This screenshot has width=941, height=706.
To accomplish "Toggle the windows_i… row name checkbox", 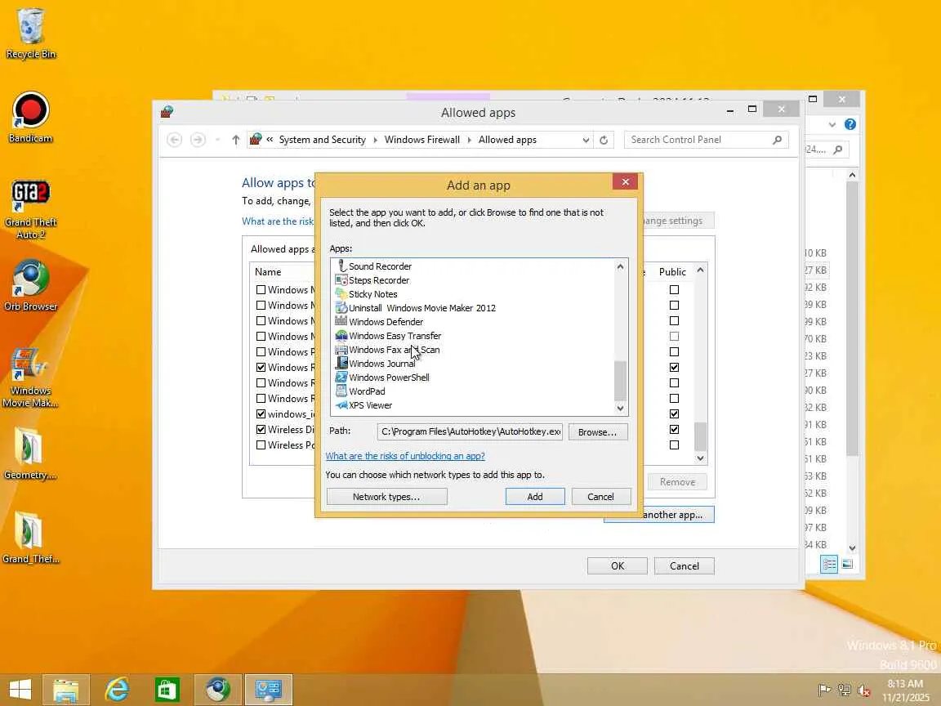I will tap(261, 413).
